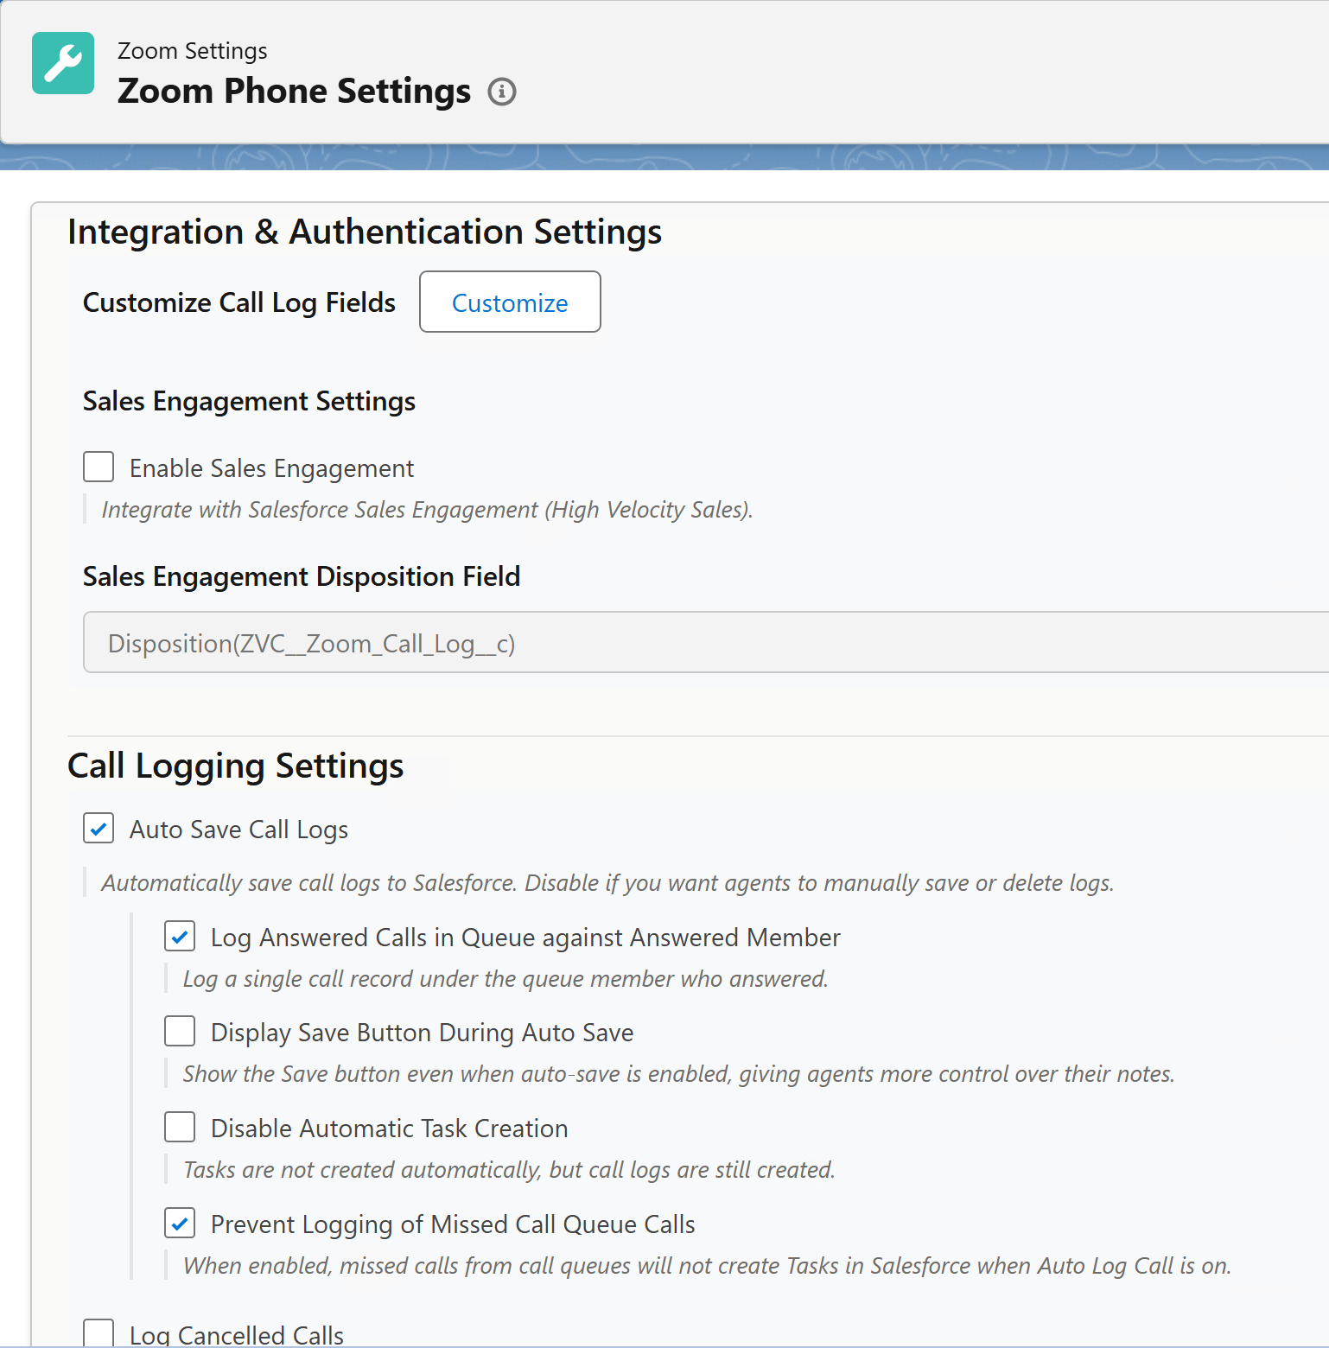Uncheck Auto Save Call Logs
Image resolution: width=1329 pixels, height=1348 pixels.
[x=99, y=828]
